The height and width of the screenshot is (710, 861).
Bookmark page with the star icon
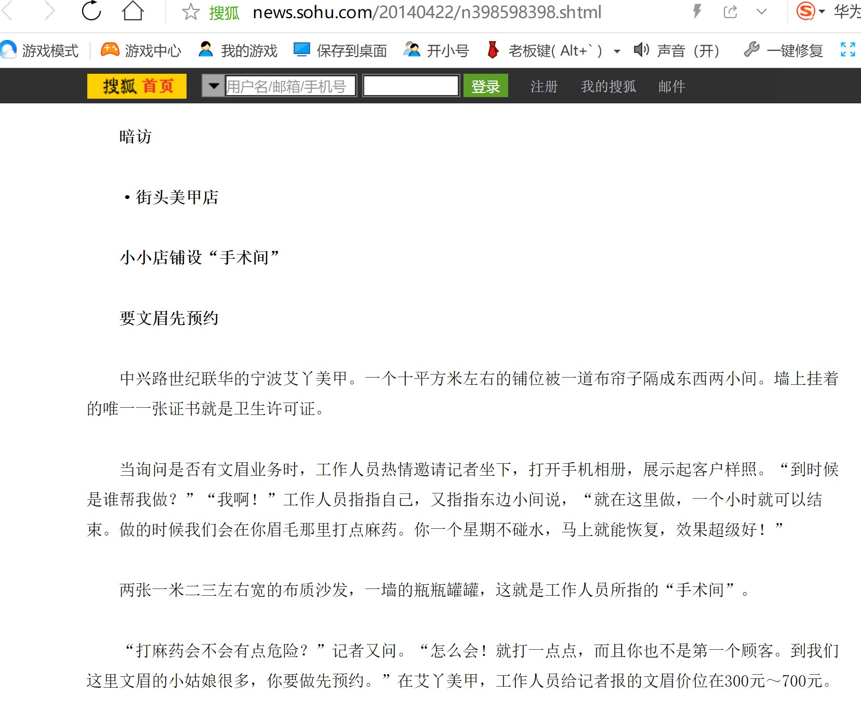[x=191, y=12]
